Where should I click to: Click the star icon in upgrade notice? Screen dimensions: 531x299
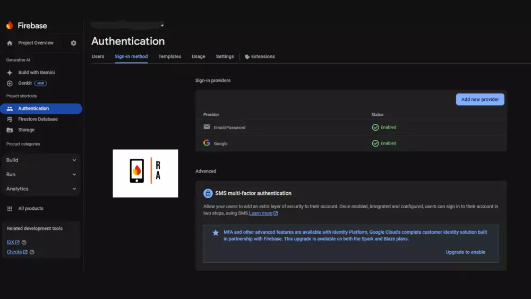216,232
